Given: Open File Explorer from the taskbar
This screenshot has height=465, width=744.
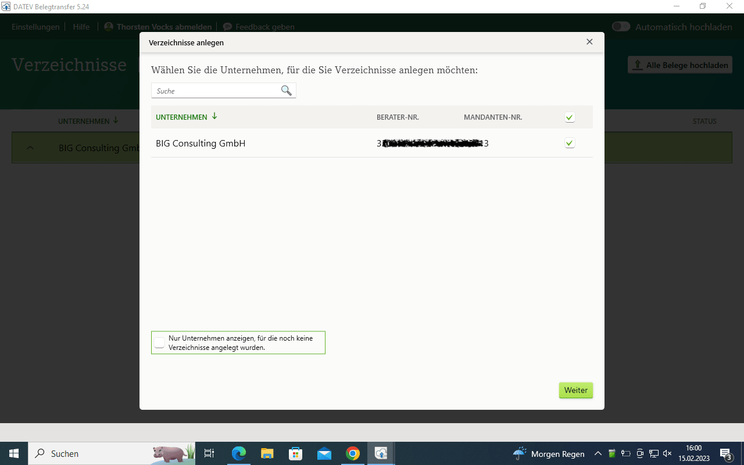Looking at the screenshot, I should (267, 453).
